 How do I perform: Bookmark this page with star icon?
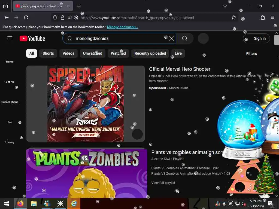point(233,17)
